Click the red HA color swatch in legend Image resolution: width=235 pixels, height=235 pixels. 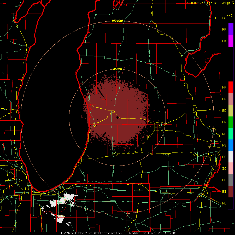(231, 87)
